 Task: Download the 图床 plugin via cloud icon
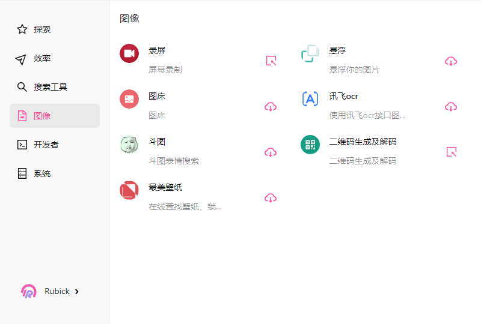(x=271, y=107)
